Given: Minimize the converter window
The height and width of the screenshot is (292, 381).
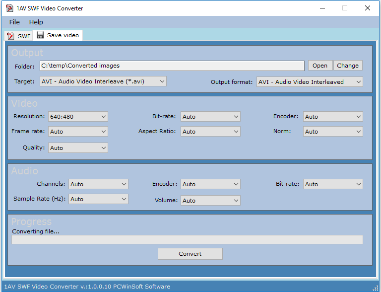Looking at the screenshot, I should 322,8.
